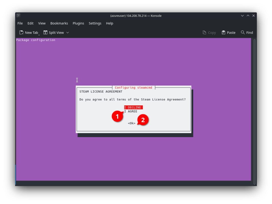The height and width of the screenshot is (204, 272).
Task: Click the terminal's vertical scrollbar
Action: (x=254, y=110)
